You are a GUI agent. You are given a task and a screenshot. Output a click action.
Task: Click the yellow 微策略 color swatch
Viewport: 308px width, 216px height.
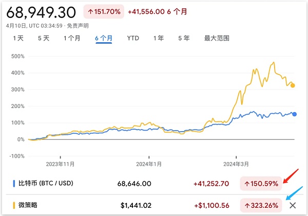pyautogui.click(x=14, y=205)
